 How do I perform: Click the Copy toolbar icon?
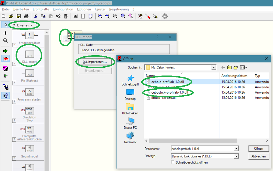(x=43, y=16)
